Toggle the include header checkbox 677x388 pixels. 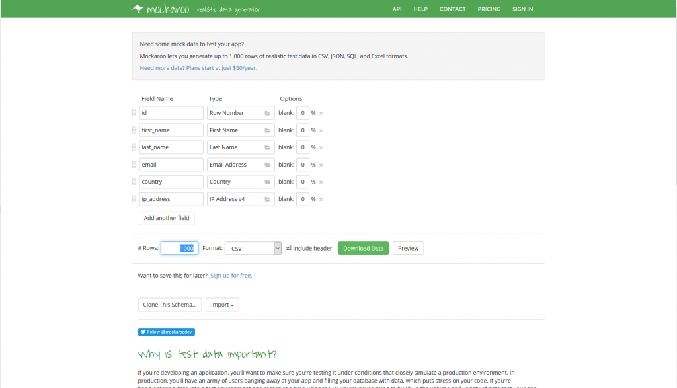[x=288, y=248]
